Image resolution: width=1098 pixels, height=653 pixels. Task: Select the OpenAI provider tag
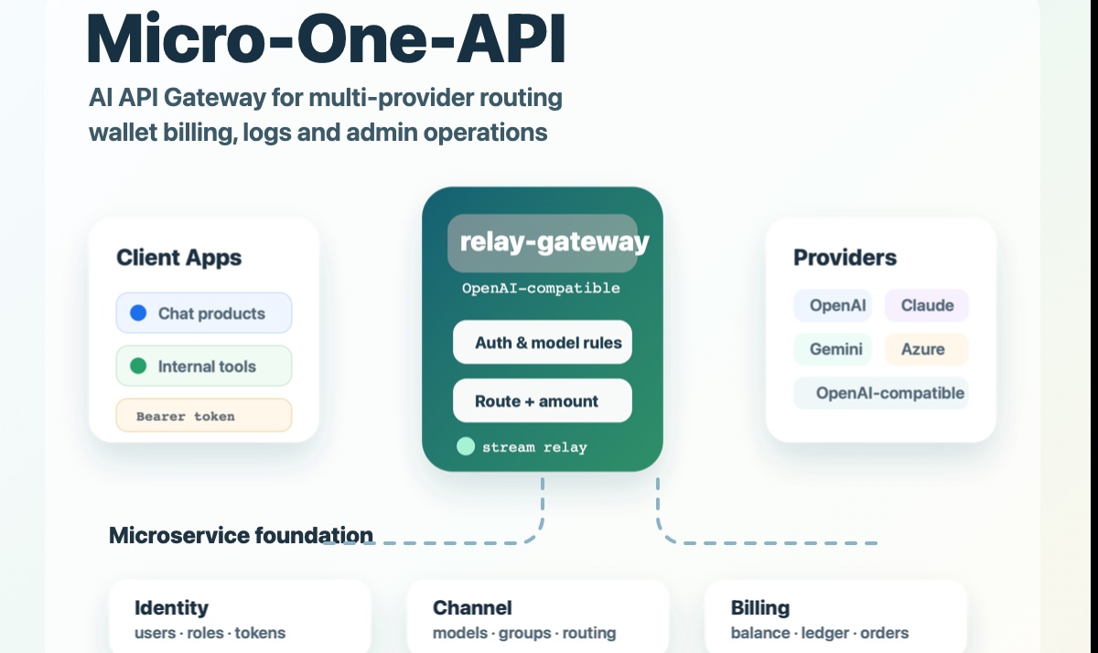[834, 305]
